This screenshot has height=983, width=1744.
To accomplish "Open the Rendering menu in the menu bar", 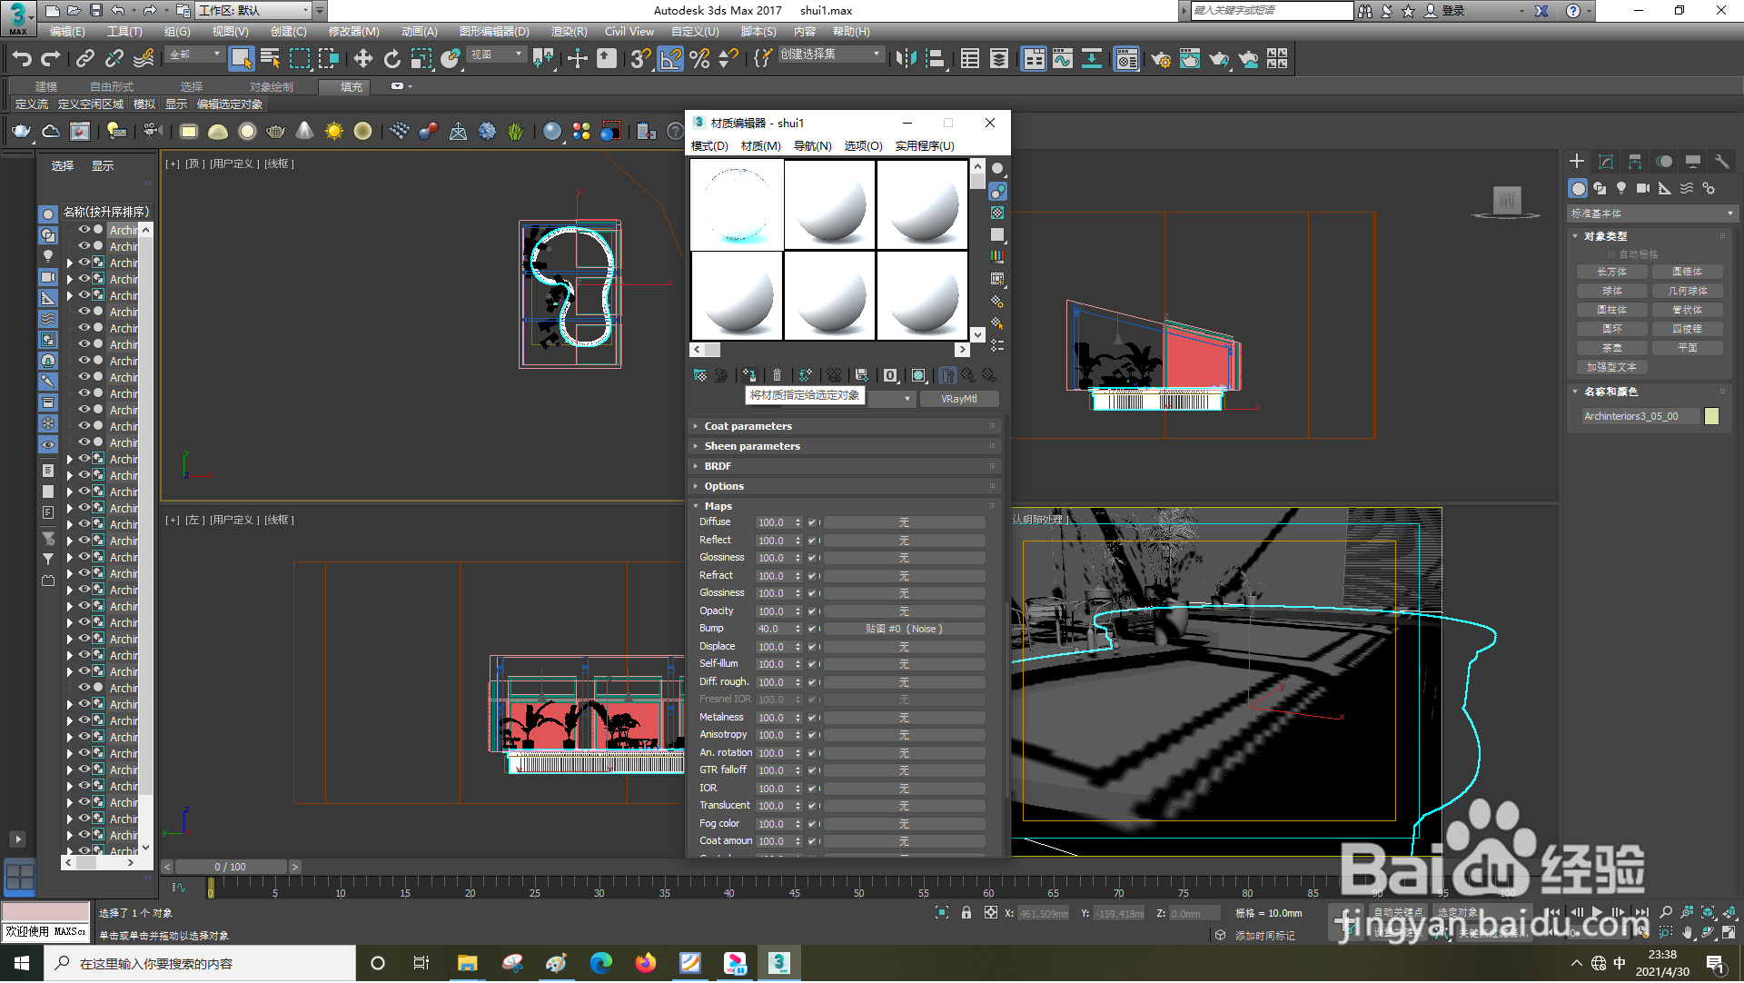I will (569, 31).
